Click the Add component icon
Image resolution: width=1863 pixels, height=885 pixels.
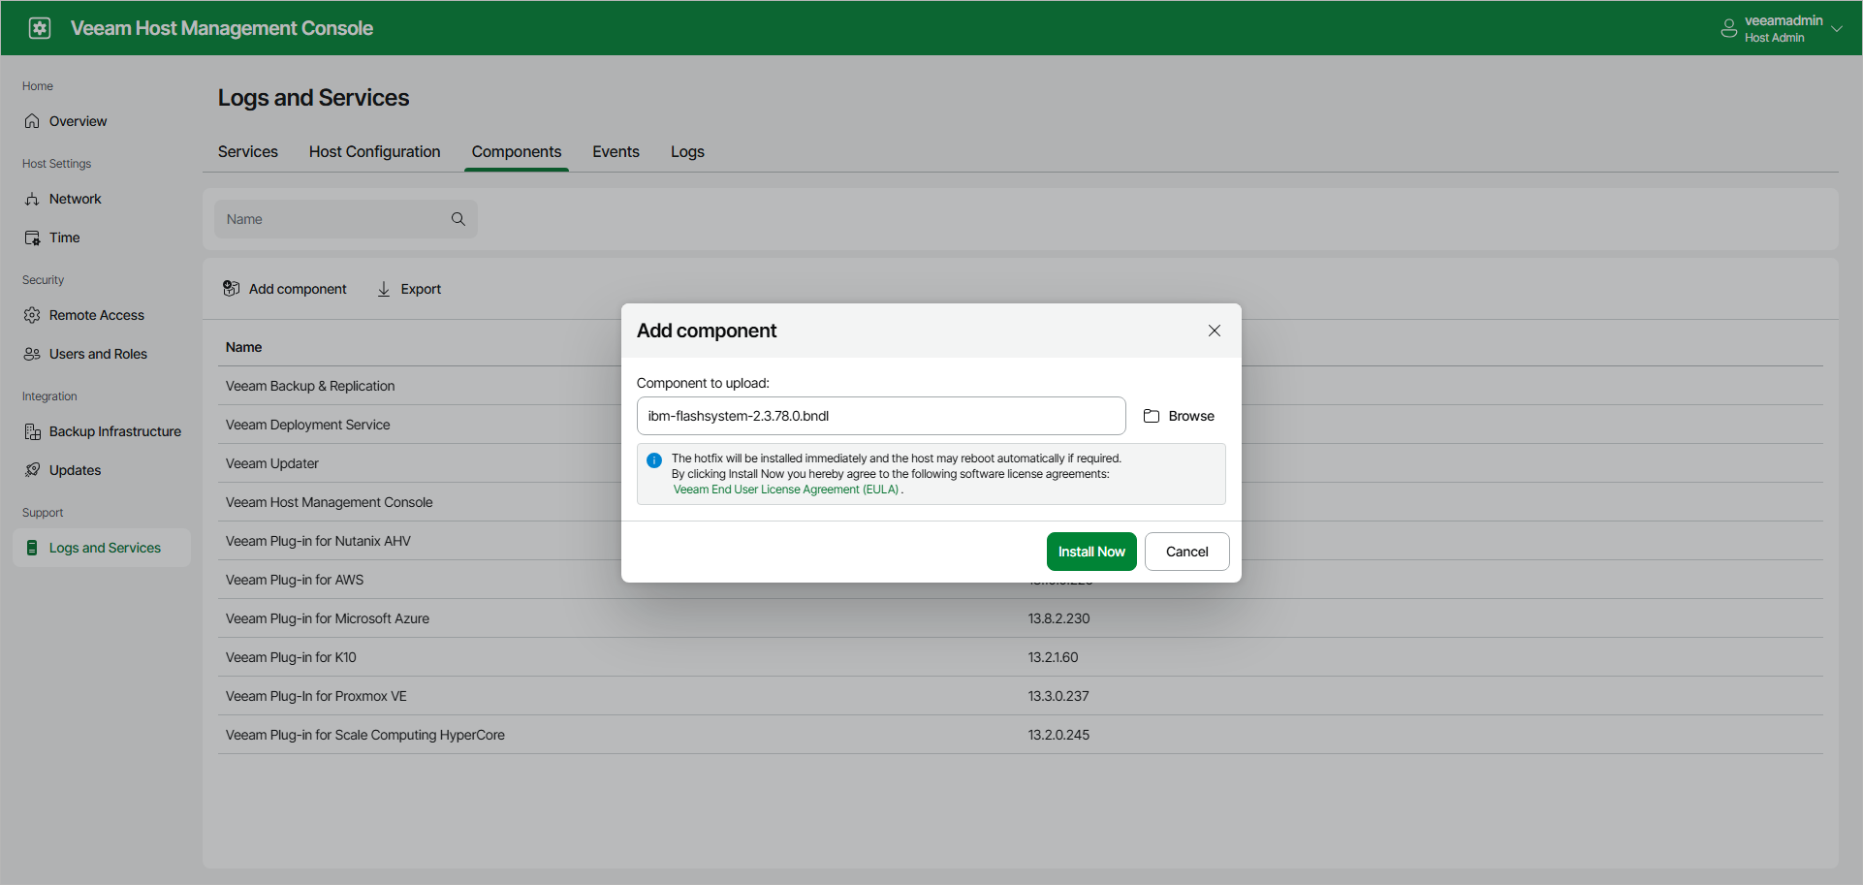232,288
